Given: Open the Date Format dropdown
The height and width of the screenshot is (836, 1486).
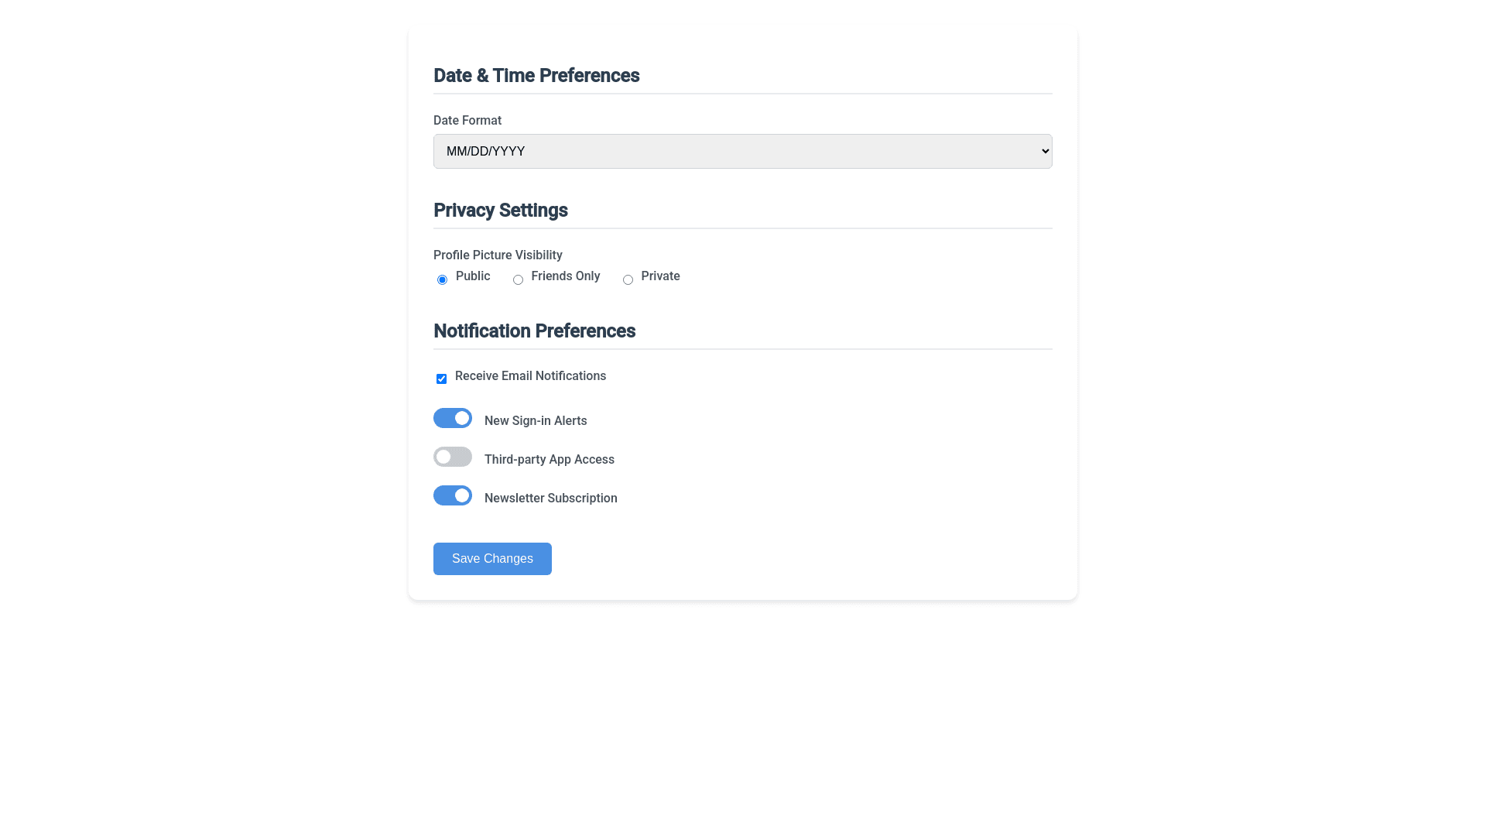Looking at the screenshot, I should (742, 151).
